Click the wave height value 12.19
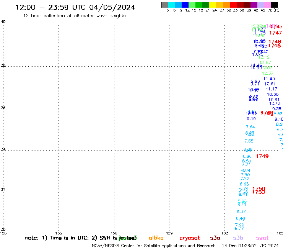 (x=264, y=57)
